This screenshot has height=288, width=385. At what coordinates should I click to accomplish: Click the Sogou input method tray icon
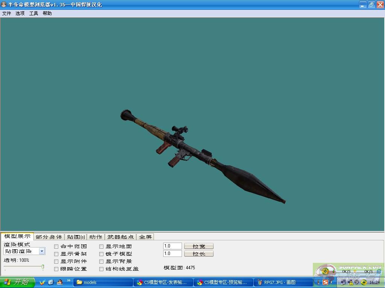pos(326,282)
